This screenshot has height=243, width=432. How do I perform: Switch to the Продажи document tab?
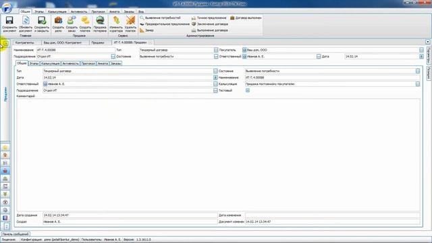point(98,43)
